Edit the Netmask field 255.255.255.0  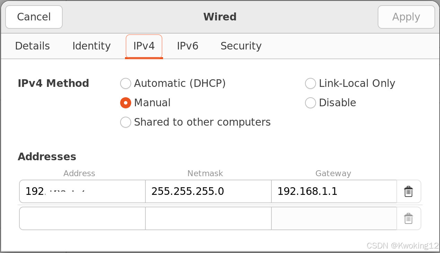208,191
